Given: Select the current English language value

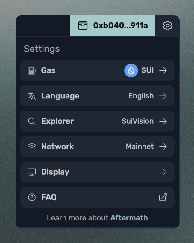Looking at the screenshot, I should (x=141, y=96).
